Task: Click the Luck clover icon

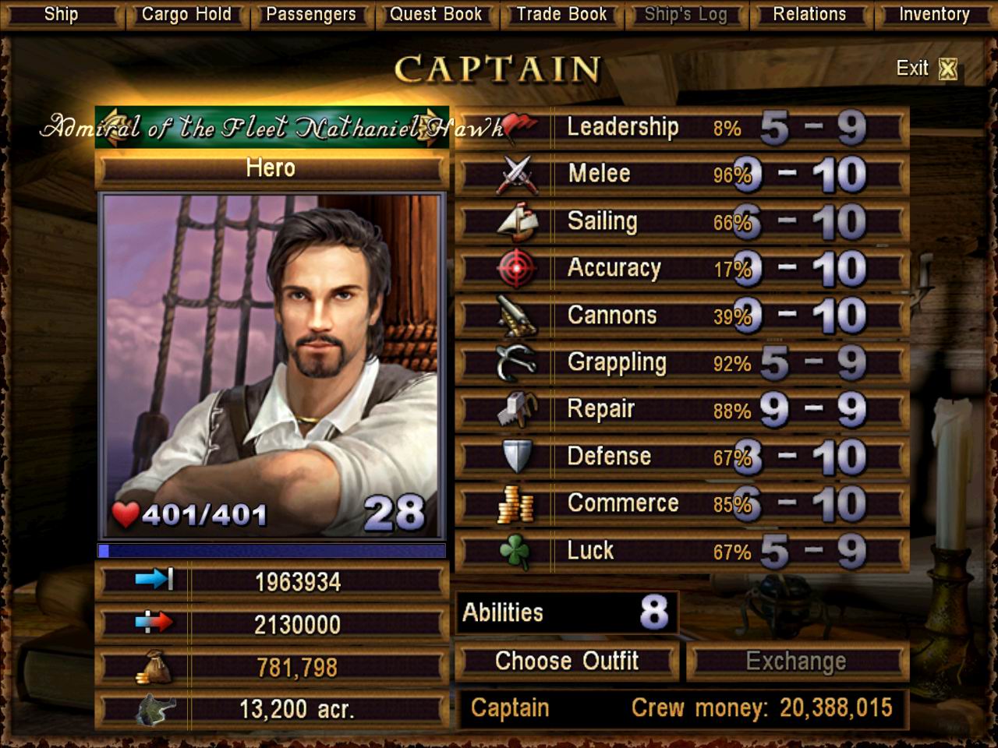Action: click(x=515, y=552)
